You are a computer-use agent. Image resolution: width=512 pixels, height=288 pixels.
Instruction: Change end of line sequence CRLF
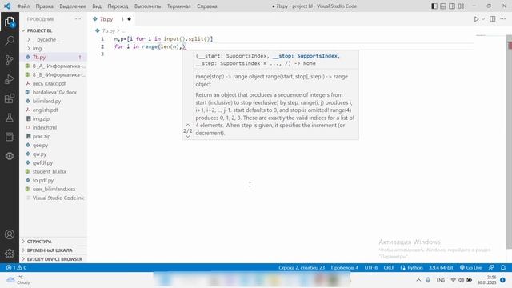[389, 268]
